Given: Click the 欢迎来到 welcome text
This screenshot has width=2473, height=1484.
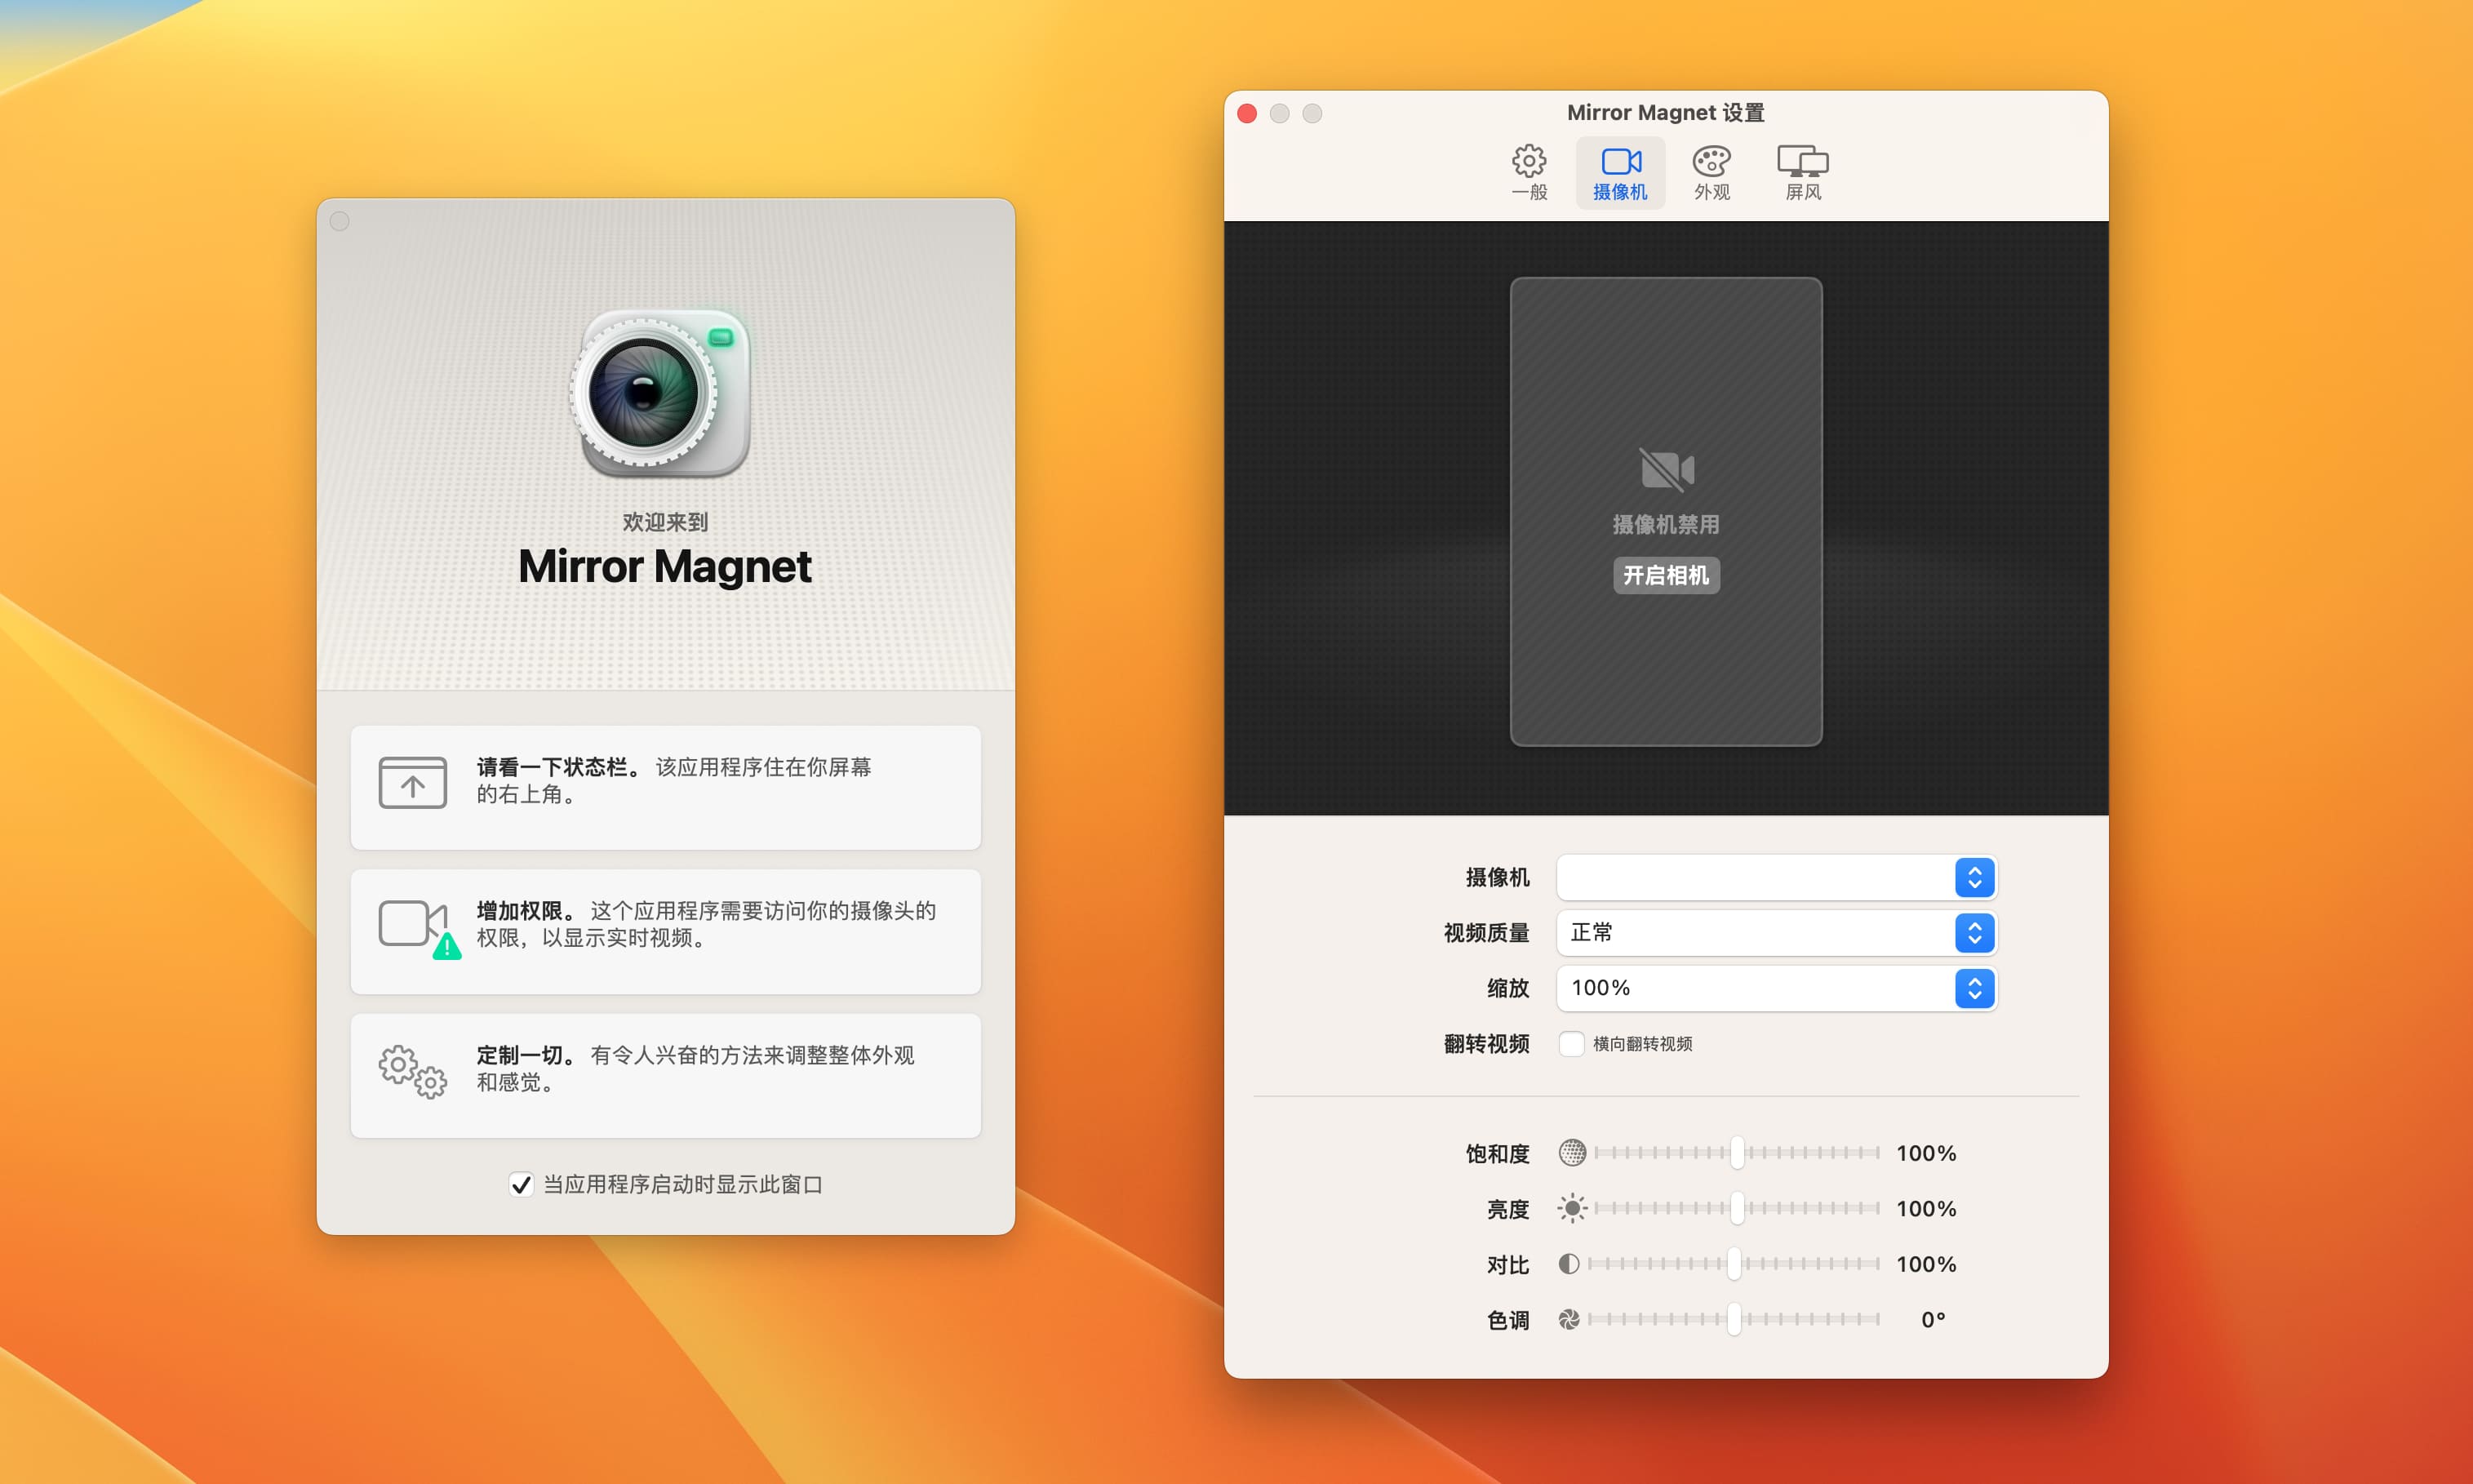Looking at the screenshot, I should [x=664, y=522].
